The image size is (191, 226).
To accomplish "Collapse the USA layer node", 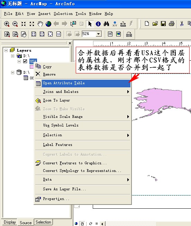I will 19,61.
